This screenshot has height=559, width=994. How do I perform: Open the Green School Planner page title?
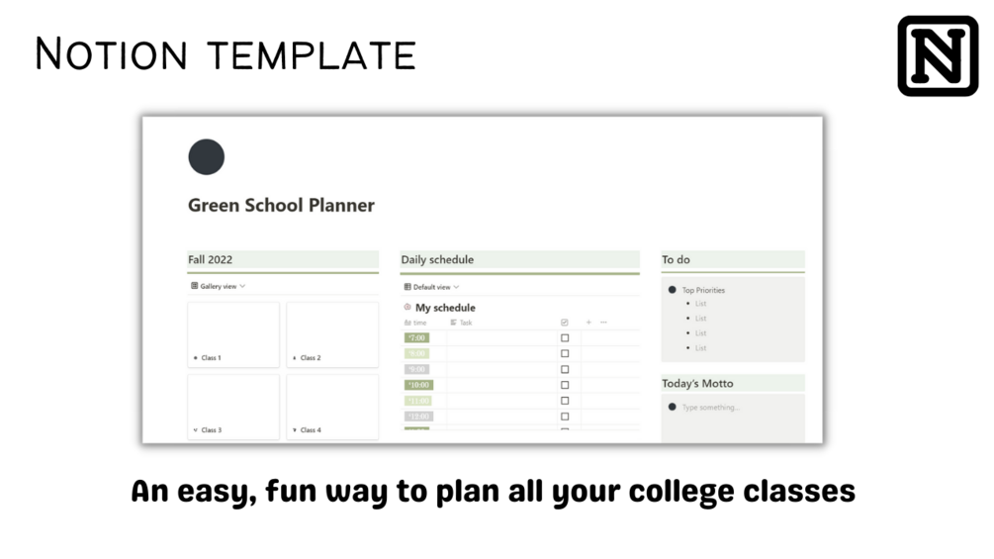click(281, 206)
